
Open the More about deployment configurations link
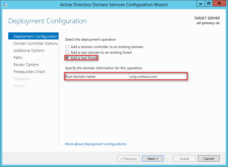click(96, 144)
